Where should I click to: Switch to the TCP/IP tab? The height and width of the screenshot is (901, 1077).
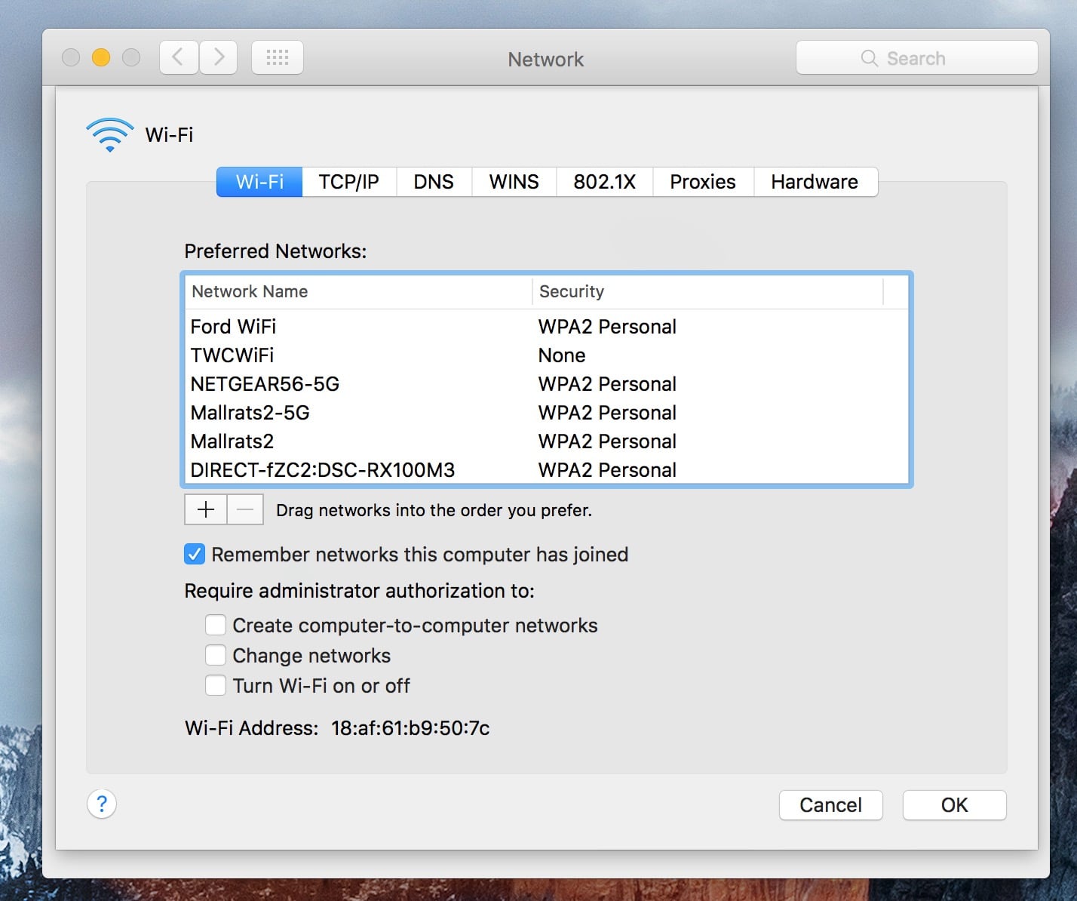click(348, 182)
